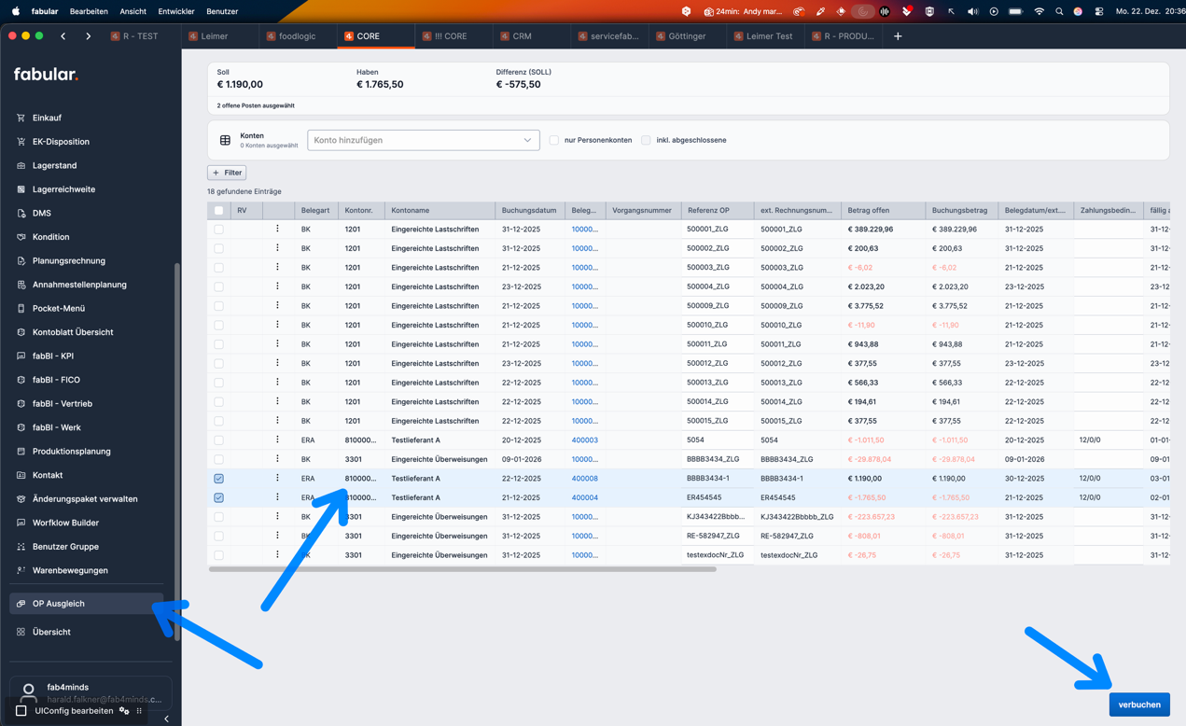Screen dimensions: 1186x726
Task: Open the Entwickler menu in menu bar
Action: [x=176, y=11]
